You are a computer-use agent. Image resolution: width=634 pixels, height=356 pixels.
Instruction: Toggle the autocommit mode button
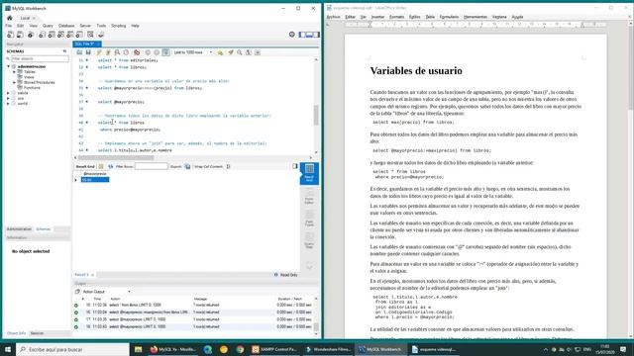[165, 52]
